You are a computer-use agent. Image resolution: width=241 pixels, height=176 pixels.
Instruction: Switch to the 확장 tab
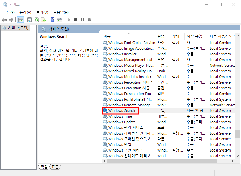[x=44, y=167]
